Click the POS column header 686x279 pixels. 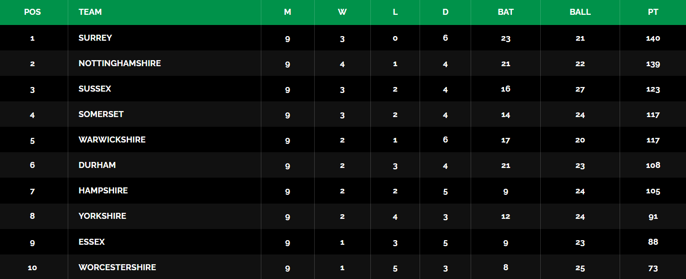[x=32, y=12]
